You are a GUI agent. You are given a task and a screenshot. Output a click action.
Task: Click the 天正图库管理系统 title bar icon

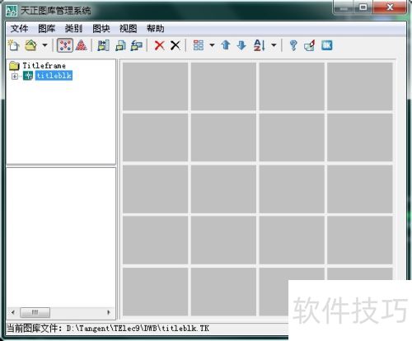pyautogui.click(x=12, y=11)
